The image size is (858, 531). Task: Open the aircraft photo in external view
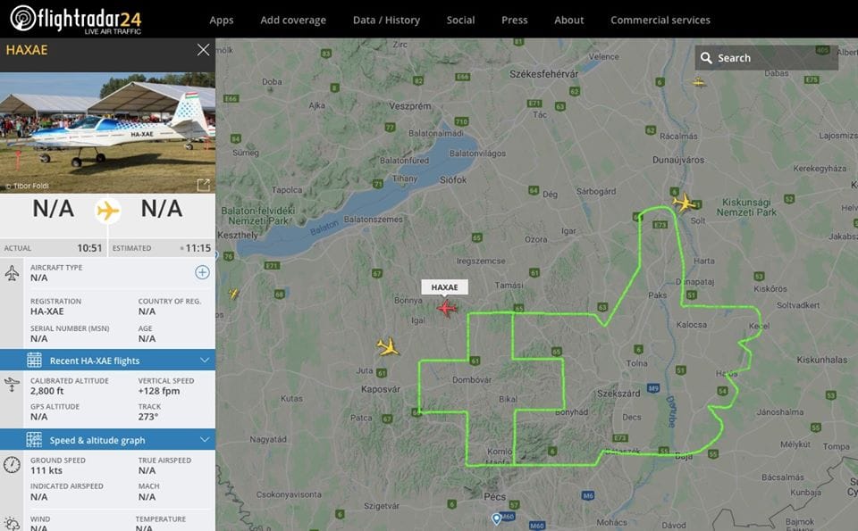203,185
